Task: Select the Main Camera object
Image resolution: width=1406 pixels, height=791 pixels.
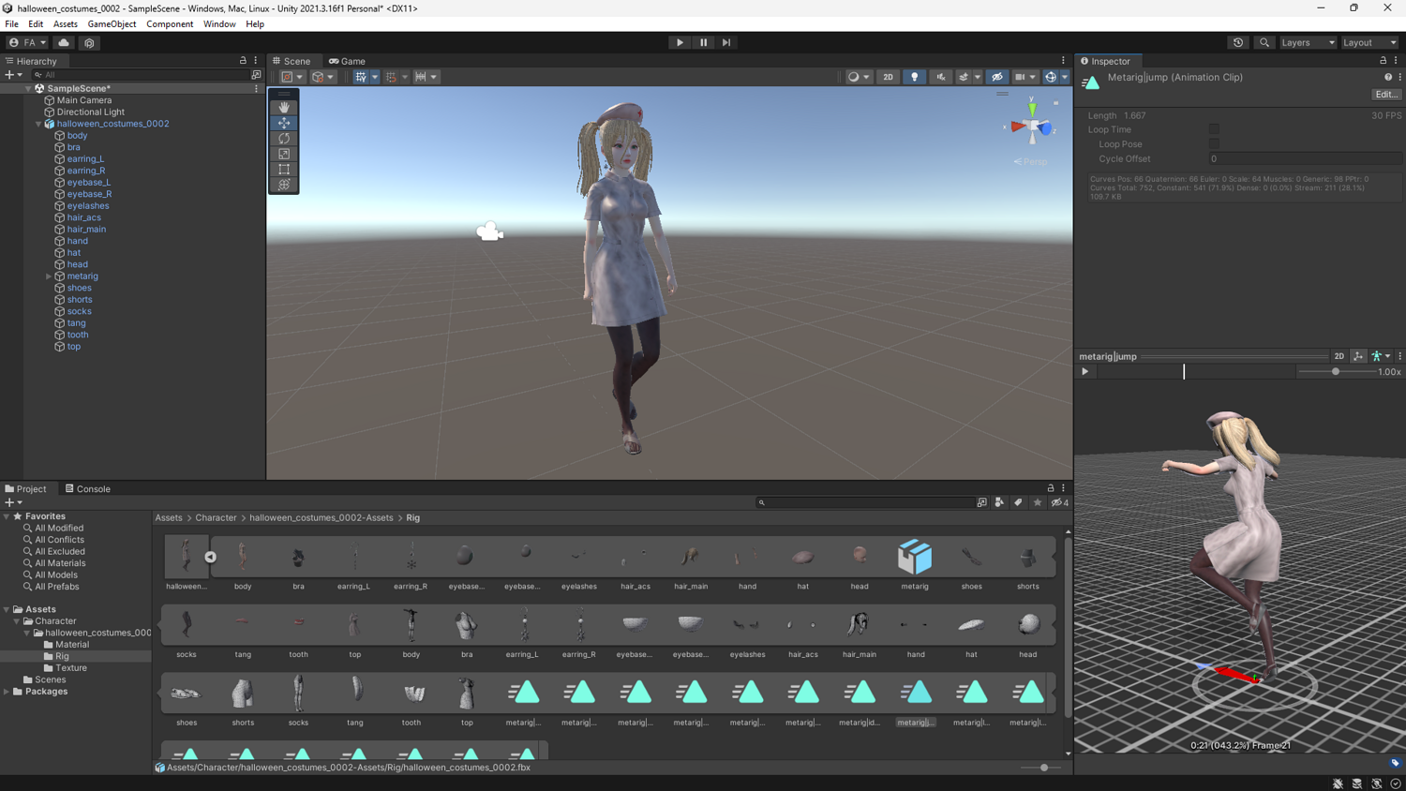Action: (83, 100)
